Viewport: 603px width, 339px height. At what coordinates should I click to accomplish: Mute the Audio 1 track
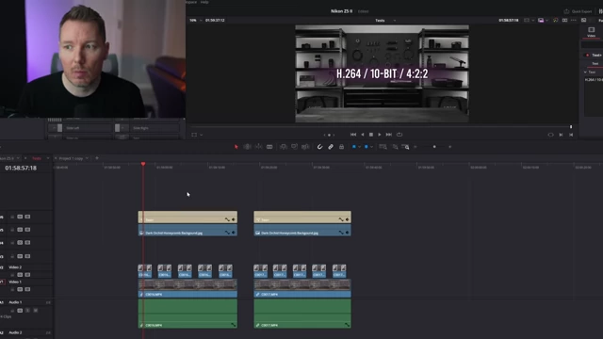point(36,310)
